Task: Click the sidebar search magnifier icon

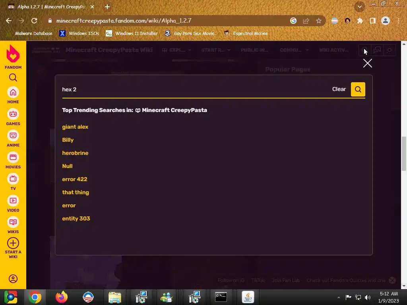Action: (x=13, y=77)
